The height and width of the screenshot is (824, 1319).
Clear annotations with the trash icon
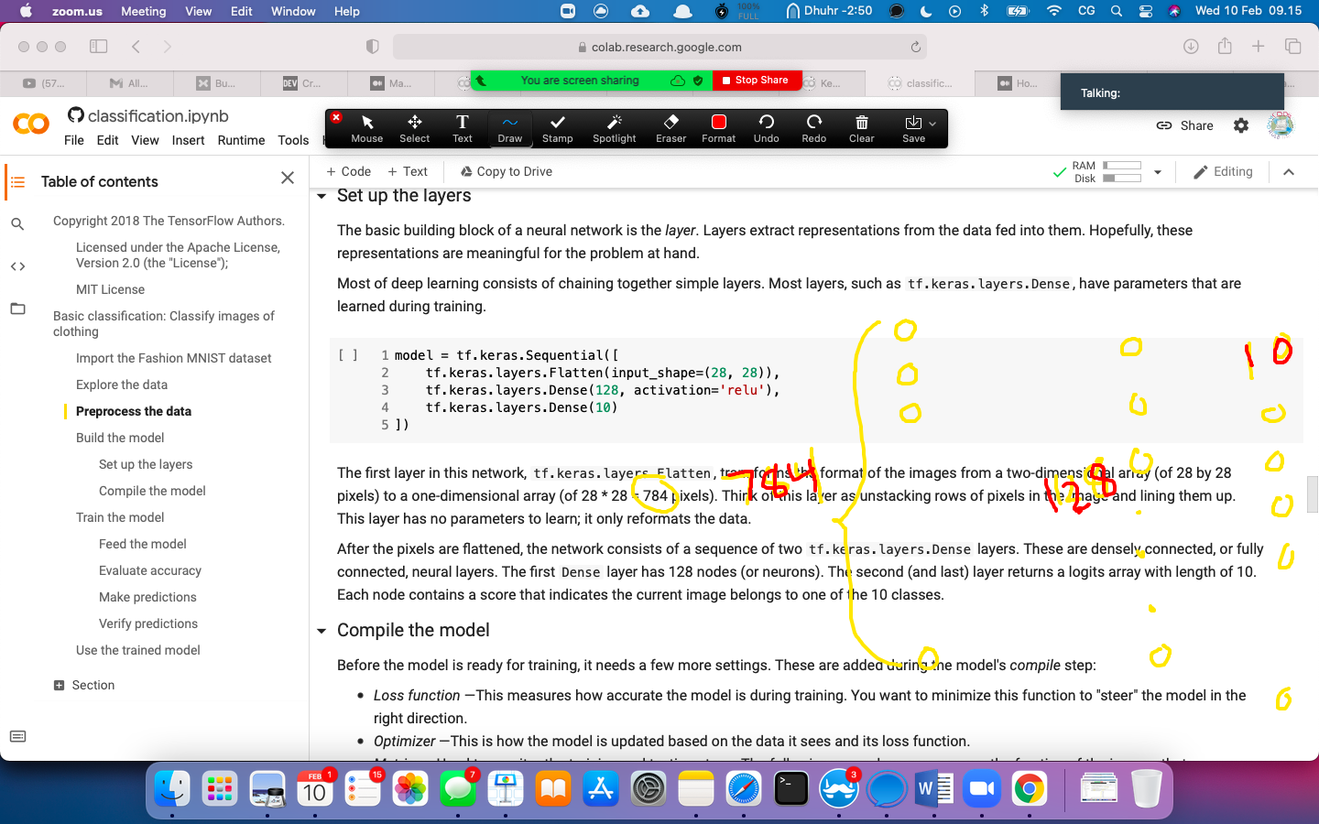pyautogui.click(x=861, y=128)
